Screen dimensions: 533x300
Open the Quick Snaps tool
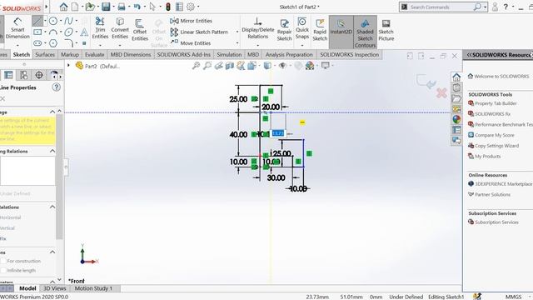tap(301, 27)
